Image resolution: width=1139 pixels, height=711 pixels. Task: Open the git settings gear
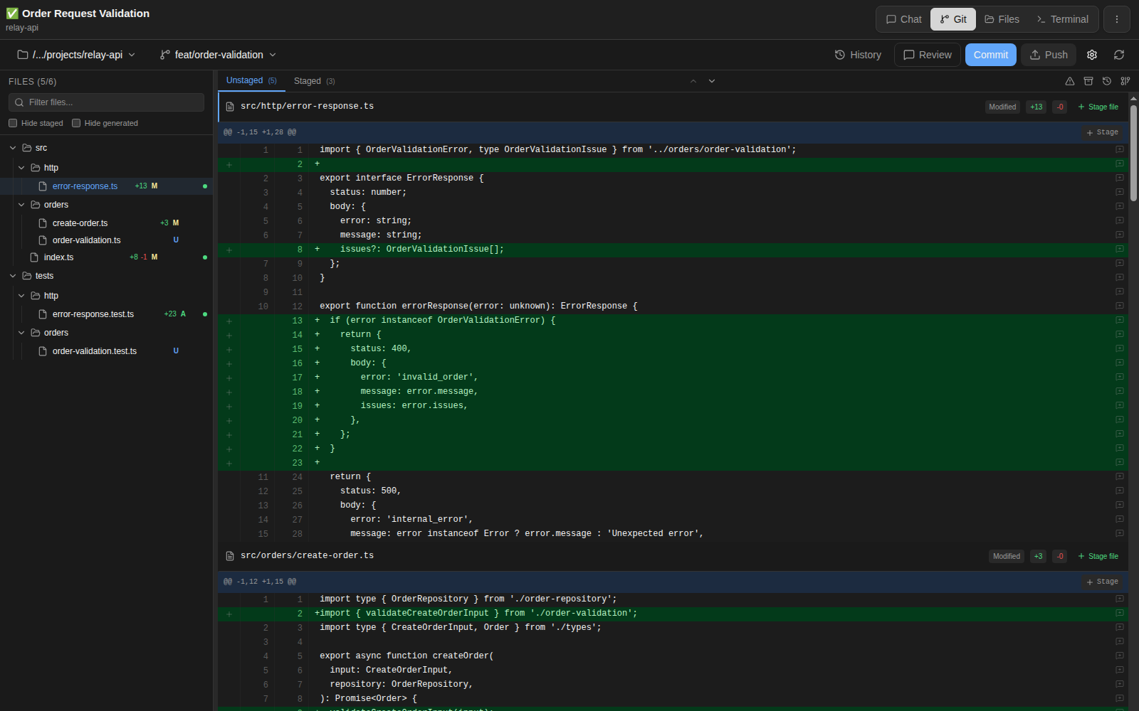(1092, 55)
